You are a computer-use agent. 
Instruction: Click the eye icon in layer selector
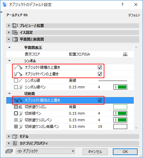20,151
